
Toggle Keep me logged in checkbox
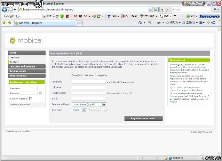(x=30, y=99)
